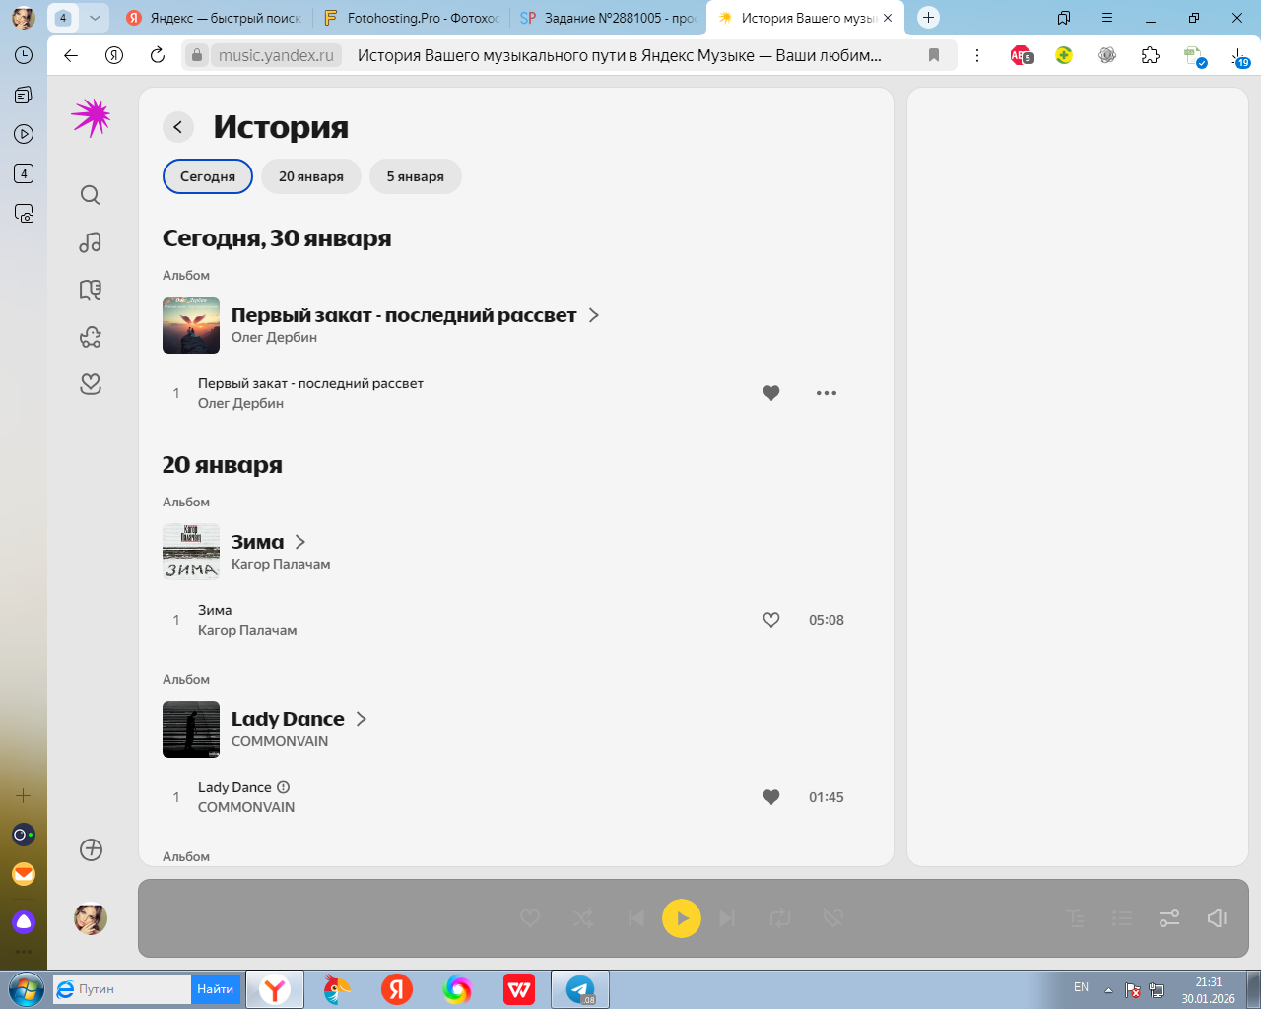
Task: Open the screenshot tool in browser side panel
Action: [x=24, y=213]
